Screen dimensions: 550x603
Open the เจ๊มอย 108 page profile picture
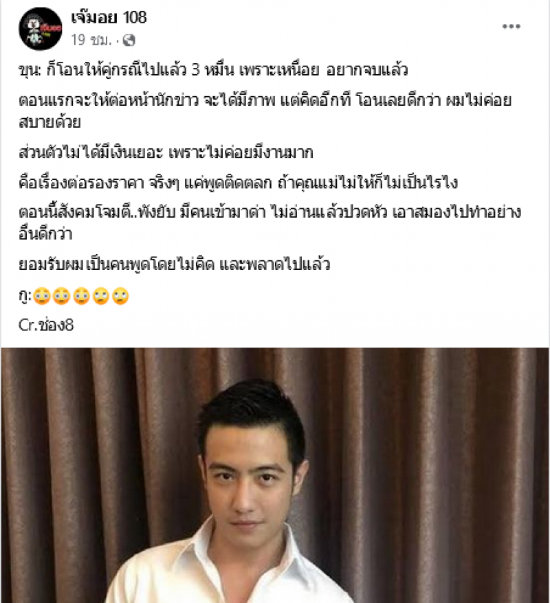41,29
